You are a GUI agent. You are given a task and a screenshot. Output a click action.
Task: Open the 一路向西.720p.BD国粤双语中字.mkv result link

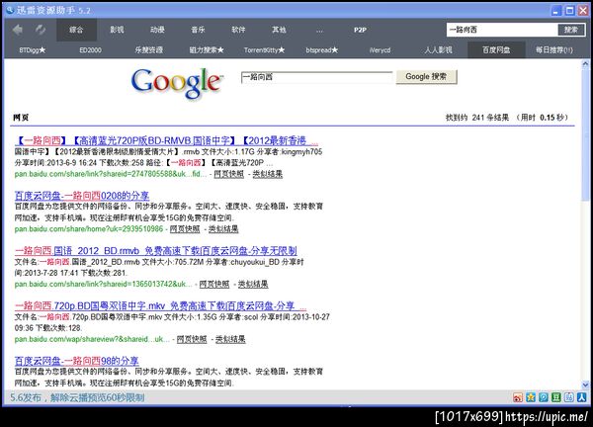pos(161,305)
